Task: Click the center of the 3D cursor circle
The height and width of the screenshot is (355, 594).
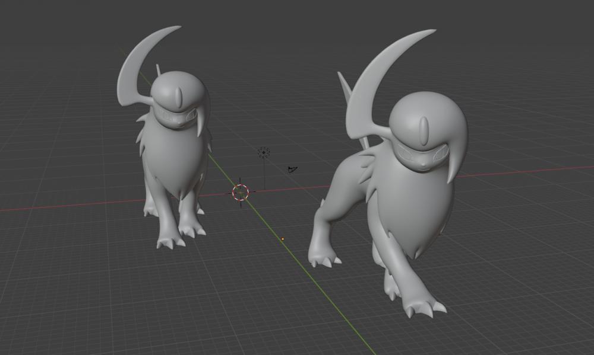Action: 241,192
